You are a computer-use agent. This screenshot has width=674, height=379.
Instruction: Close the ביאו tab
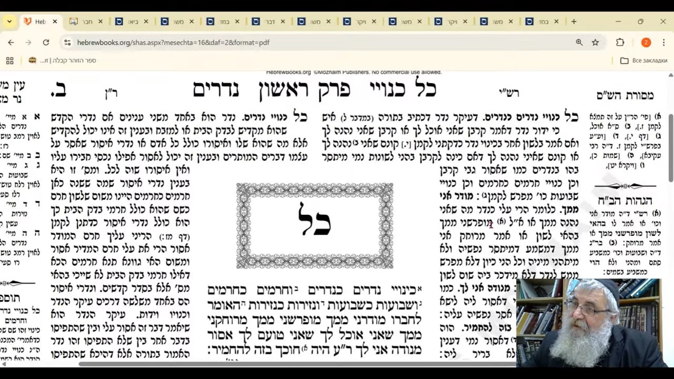(x=146, y=22)
